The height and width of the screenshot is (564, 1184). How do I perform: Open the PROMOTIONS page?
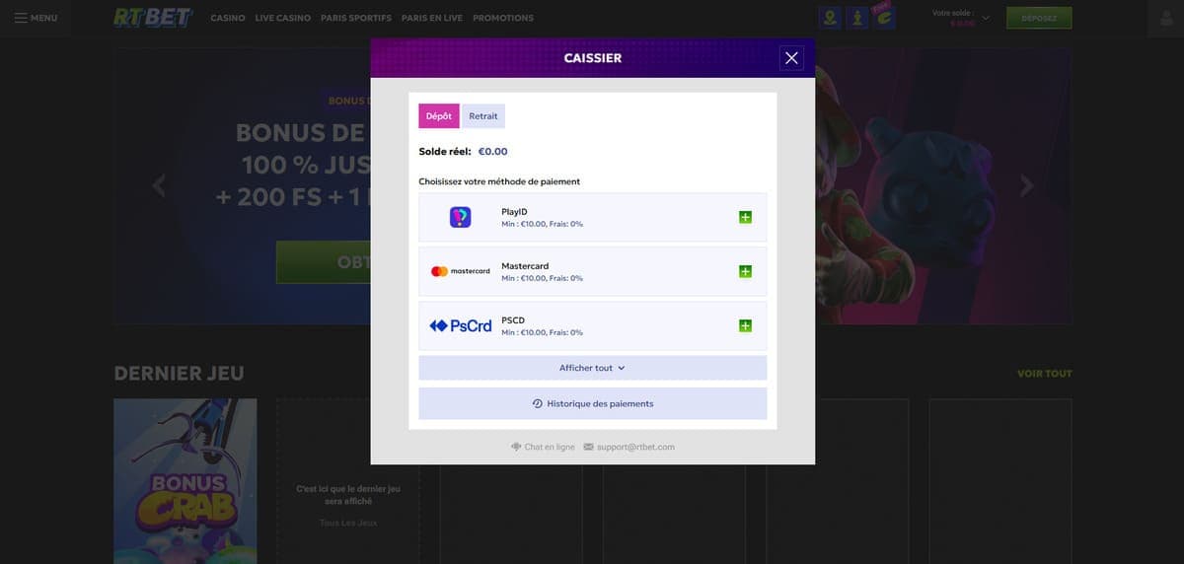[x=503, y=18]
